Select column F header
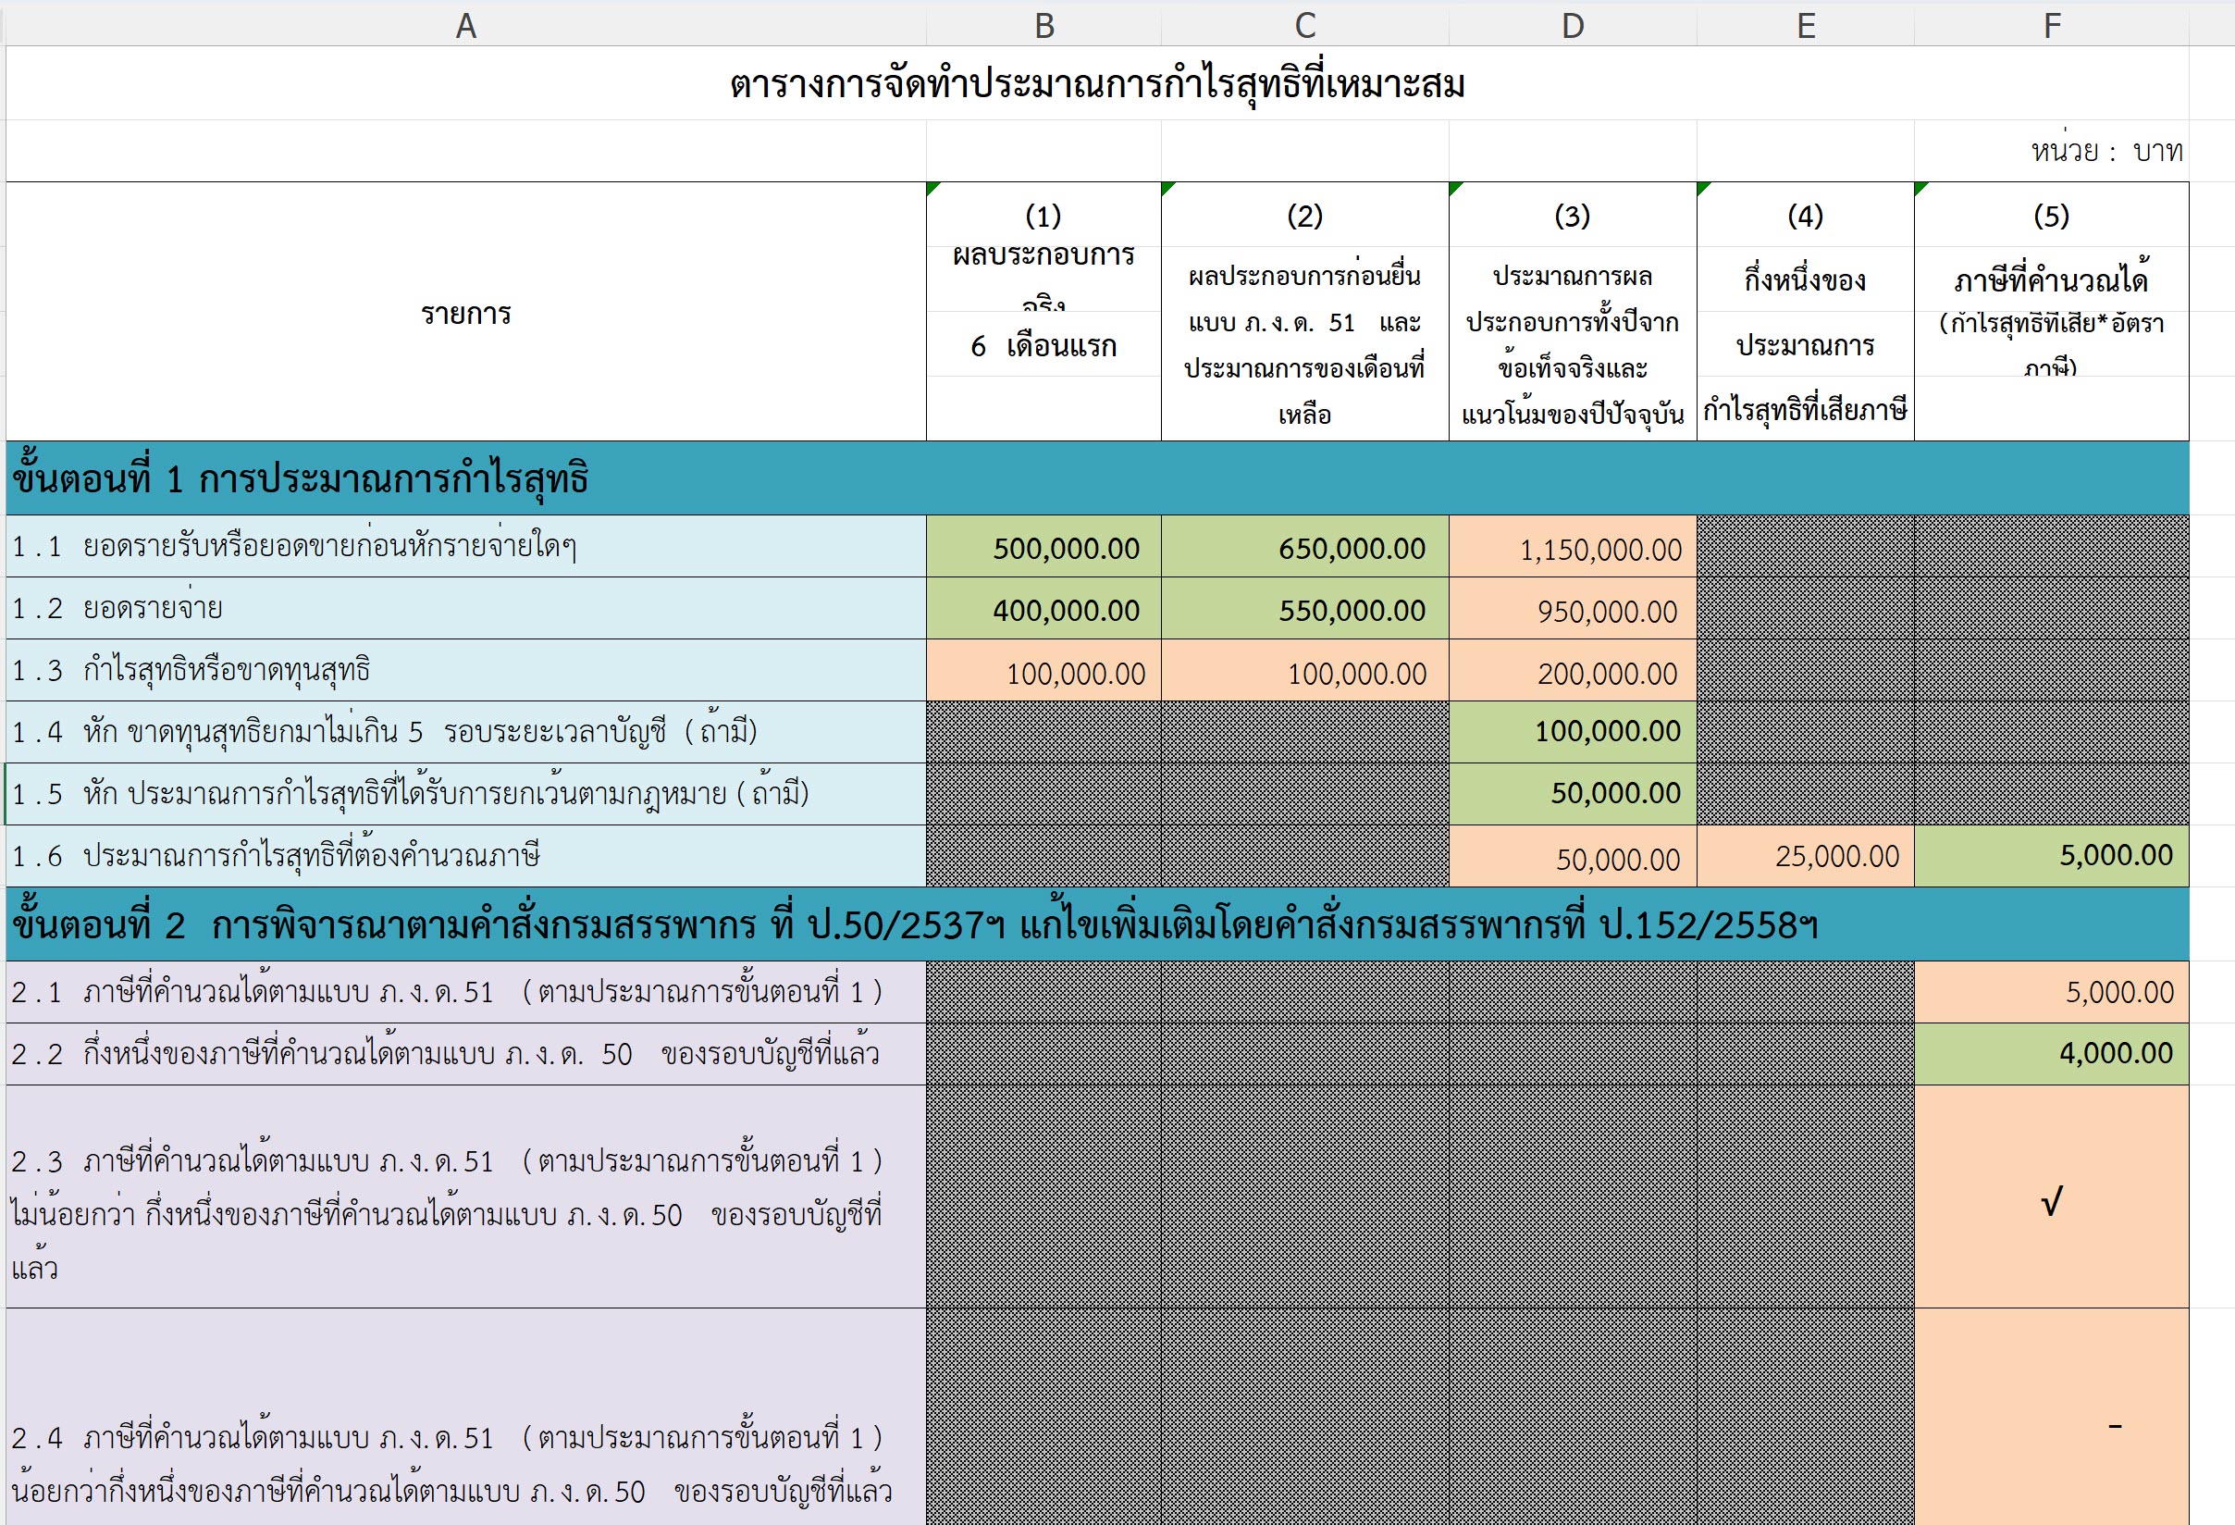Image resolution: width=2235 pixels, height=1525 pixels. click(x=2051, y=25)
